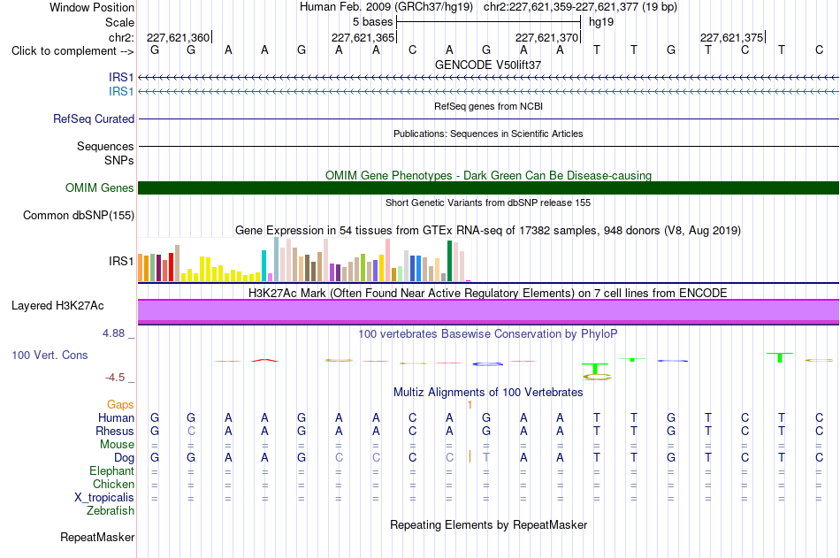Click the large green T conservation logo
The image size is (840, 558).
pos(596,369)
